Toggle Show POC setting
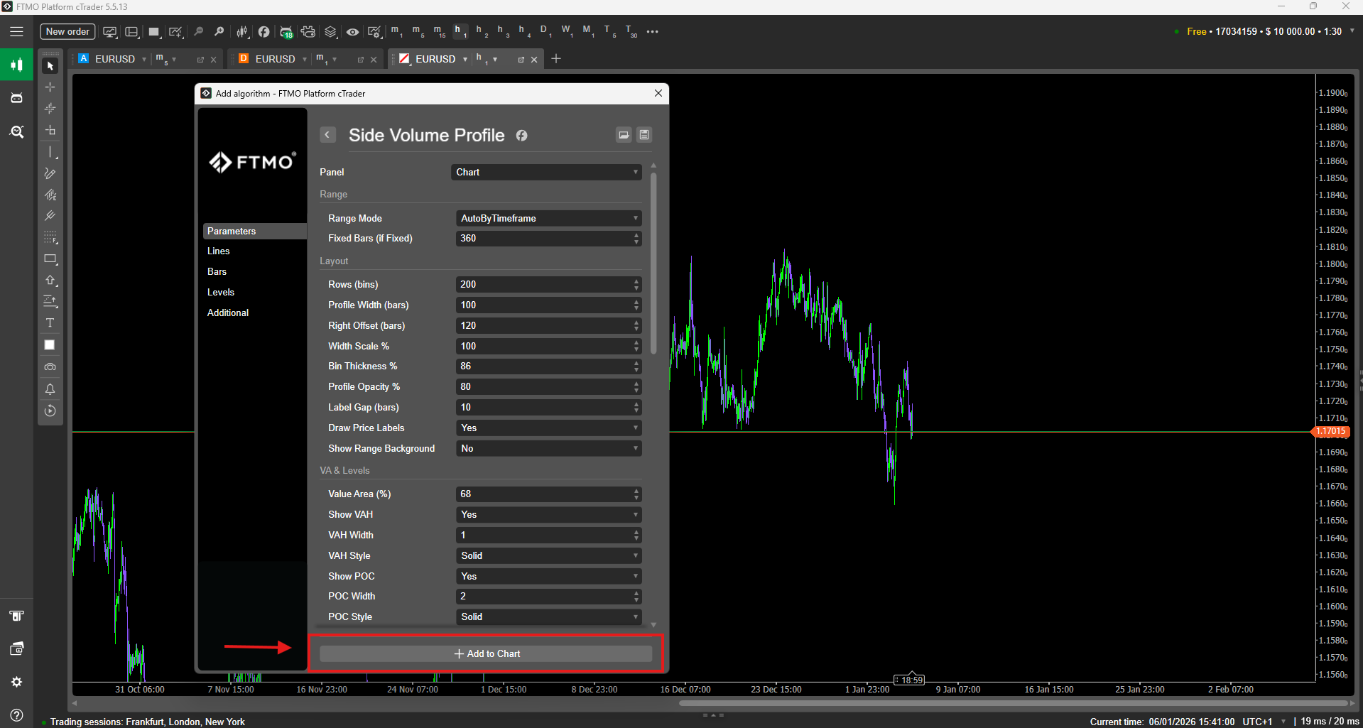Image resolution: width=1363 pixels, height=728 pixels. [x=548, y=576]
